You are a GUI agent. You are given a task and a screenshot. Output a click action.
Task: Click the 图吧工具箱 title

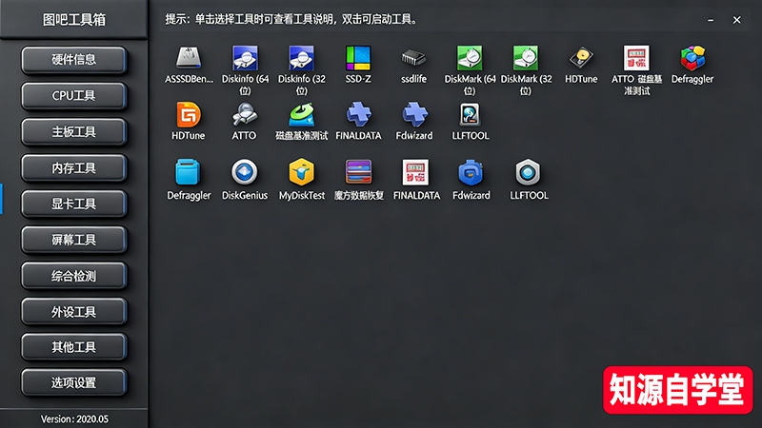(x=74, y=19)
